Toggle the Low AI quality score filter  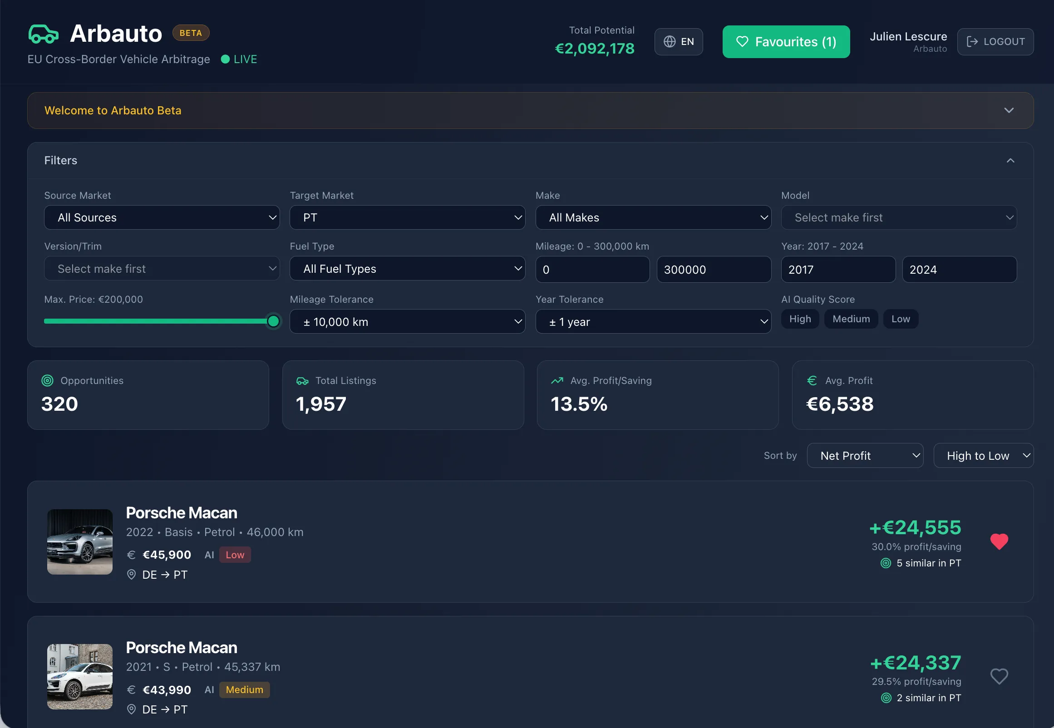point(900,319)
